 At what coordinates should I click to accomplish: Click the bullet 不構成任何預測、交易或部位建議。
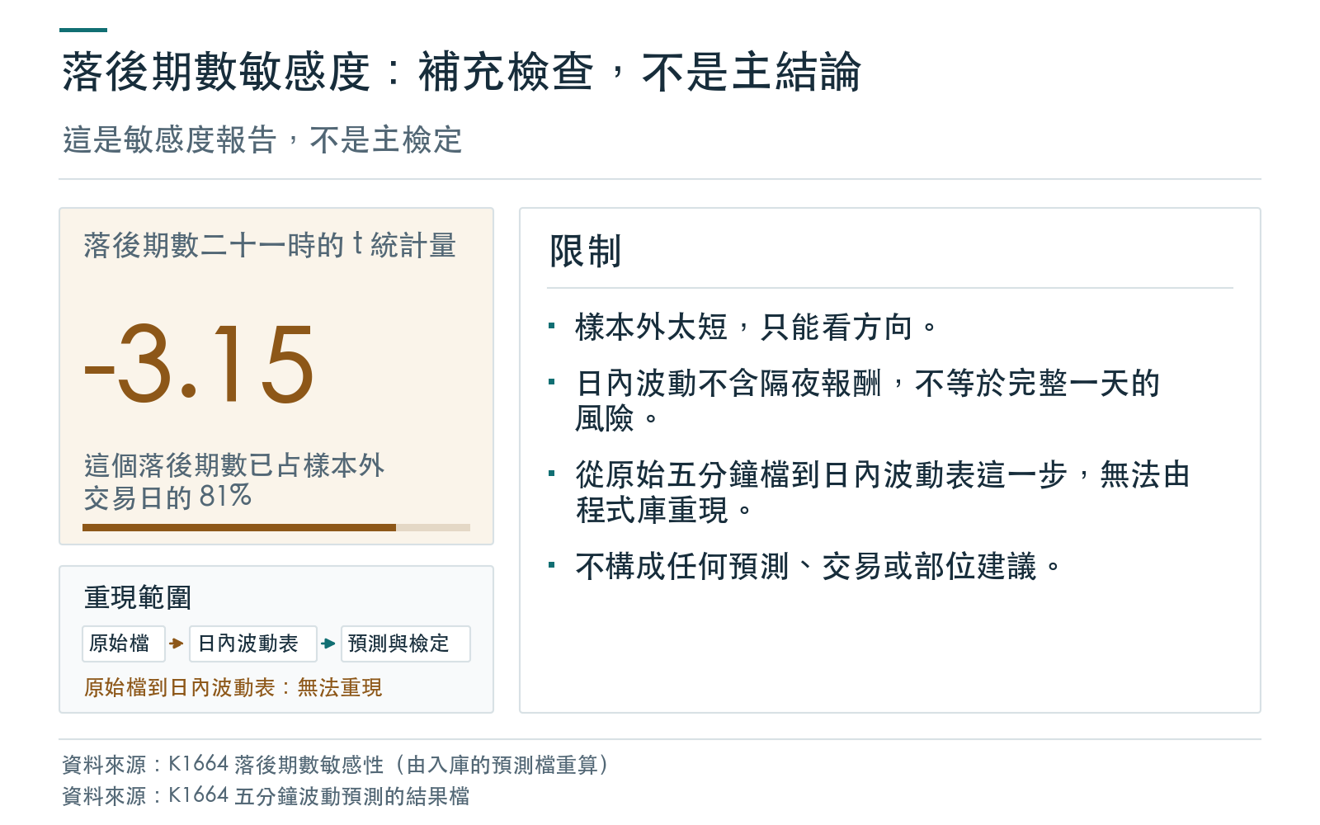(x=818, y=567)
